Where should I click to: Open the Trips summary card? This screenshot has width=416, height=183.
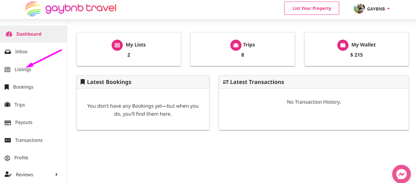click(242, 49)
